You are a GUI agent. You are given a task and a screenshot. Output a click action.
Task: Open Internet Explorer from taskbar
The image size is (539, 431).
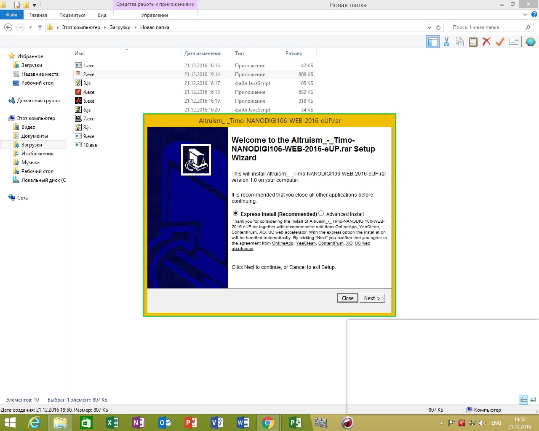(x=34, y=423)
